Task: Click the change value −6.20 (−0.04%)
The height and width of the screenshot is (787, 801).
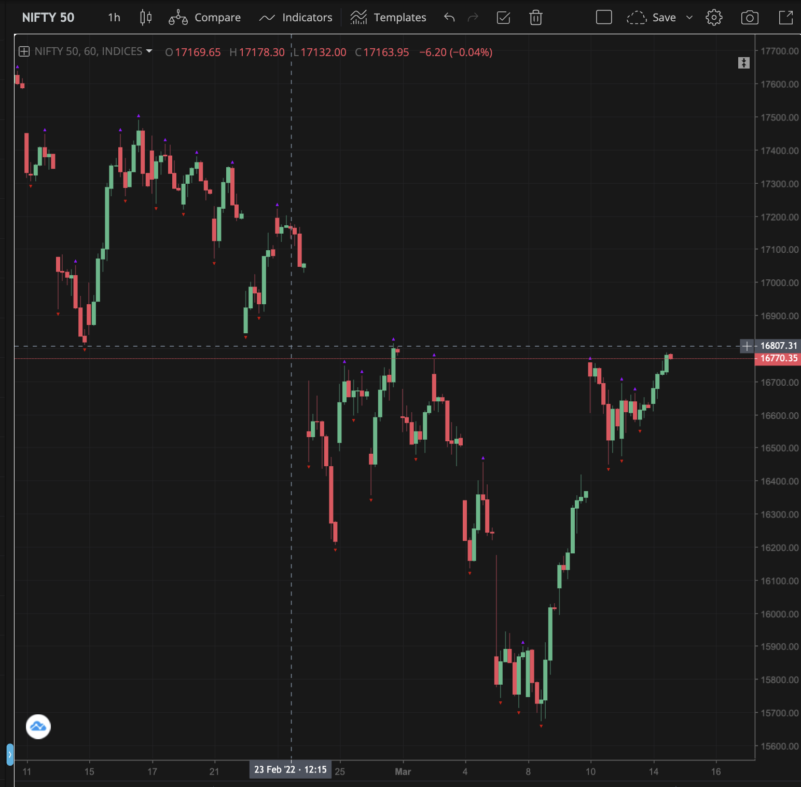Action: pos(456,52)
